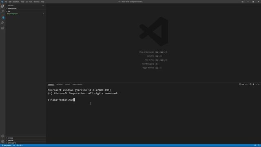The height and width of the screenshot is (147, 261).
Task: Click the git branch indicator in status bar
Action: [x=7, y=145]
